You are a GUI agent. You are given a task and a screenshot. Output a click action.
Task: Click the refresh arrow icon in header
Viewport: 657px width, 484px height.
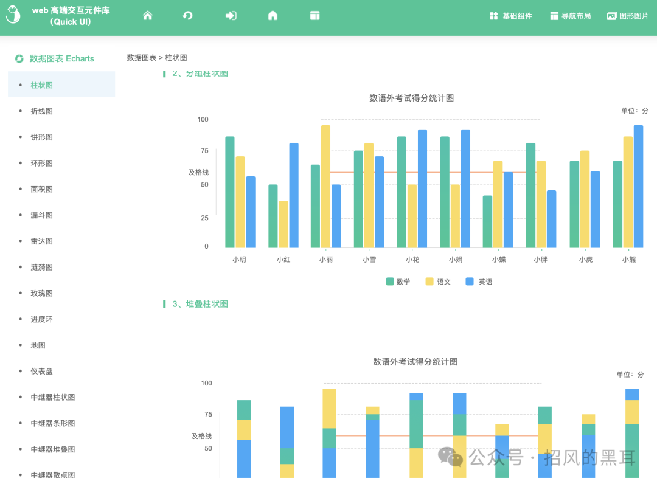[x=188, y=15]
